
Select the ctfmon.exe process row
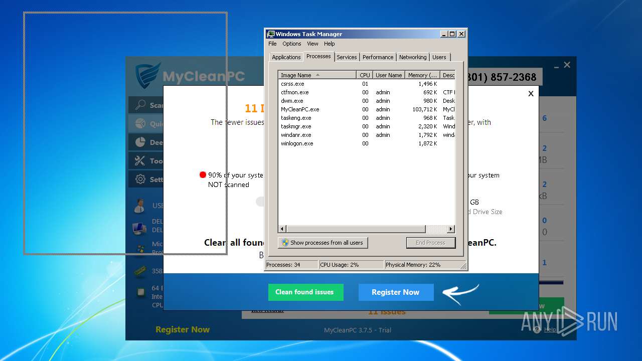coord(367,92)
